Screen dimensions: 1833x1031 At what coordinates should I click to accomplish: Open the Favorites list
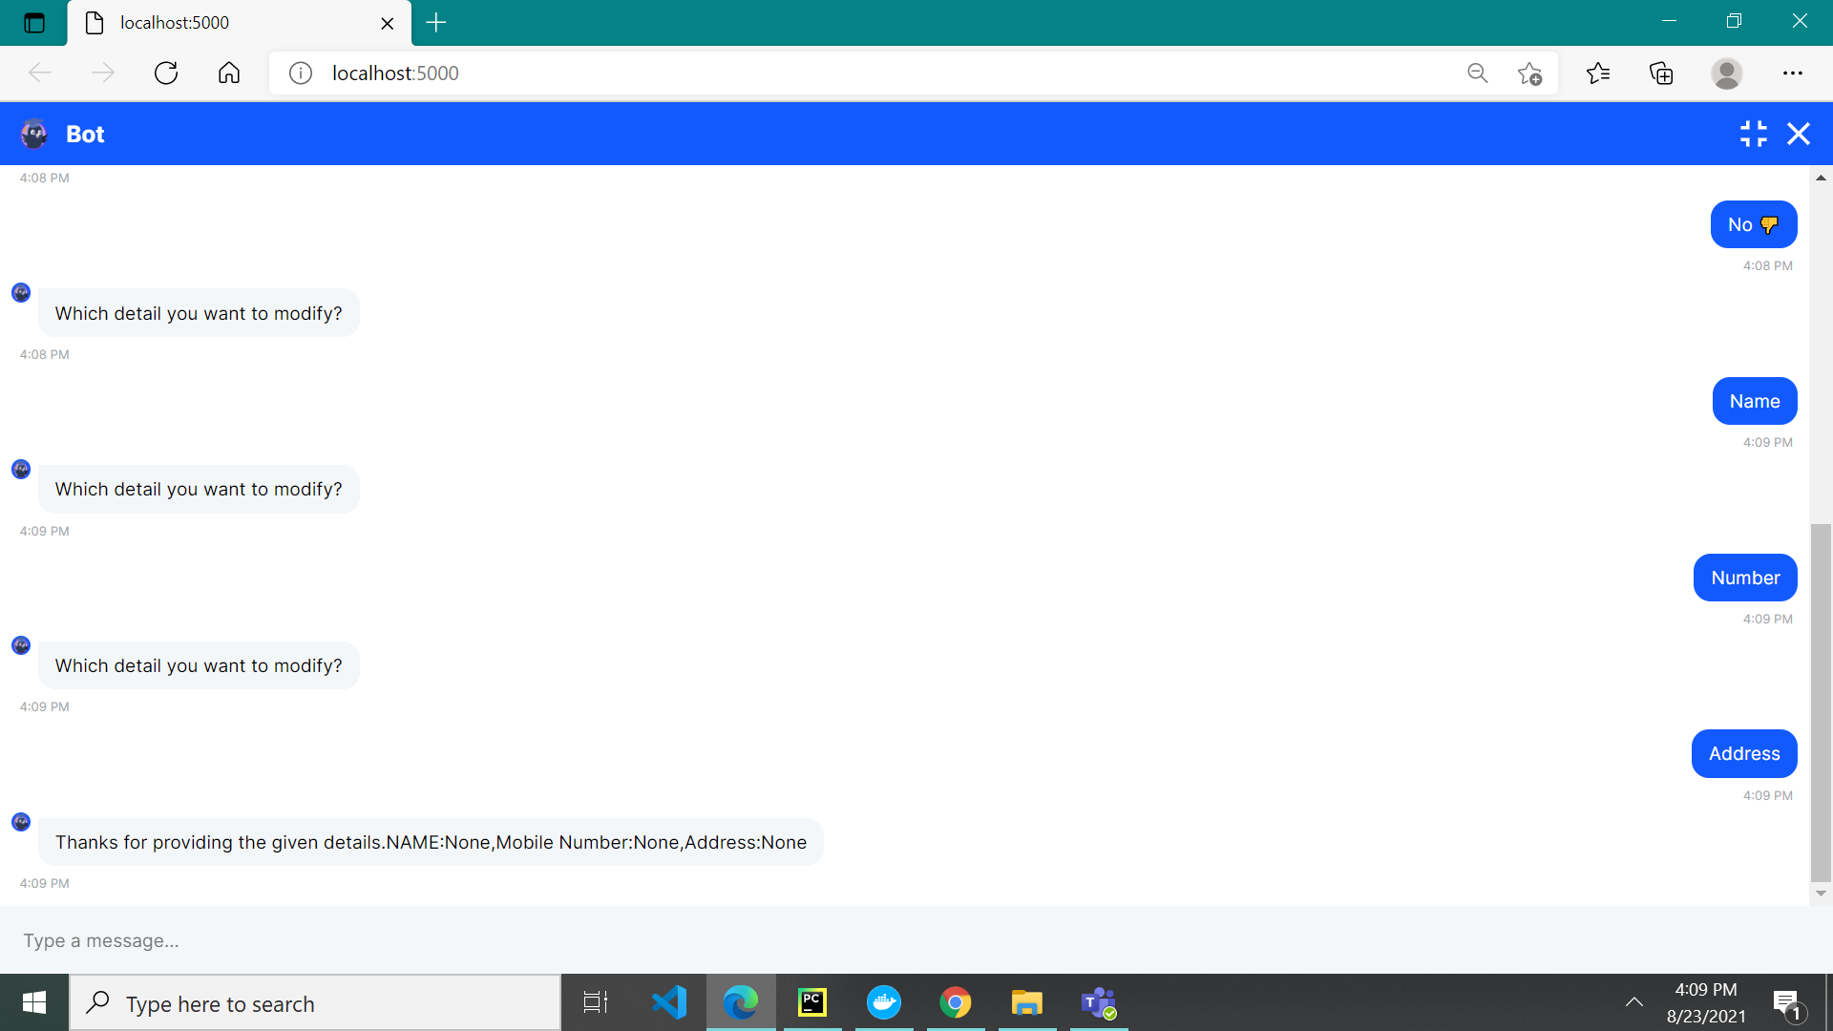point(1598,74)
